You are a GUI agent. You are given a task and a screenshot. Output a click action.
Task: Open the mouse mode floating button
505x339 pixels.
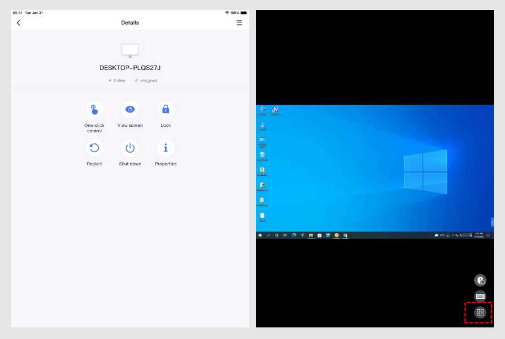tap(480, 280)
